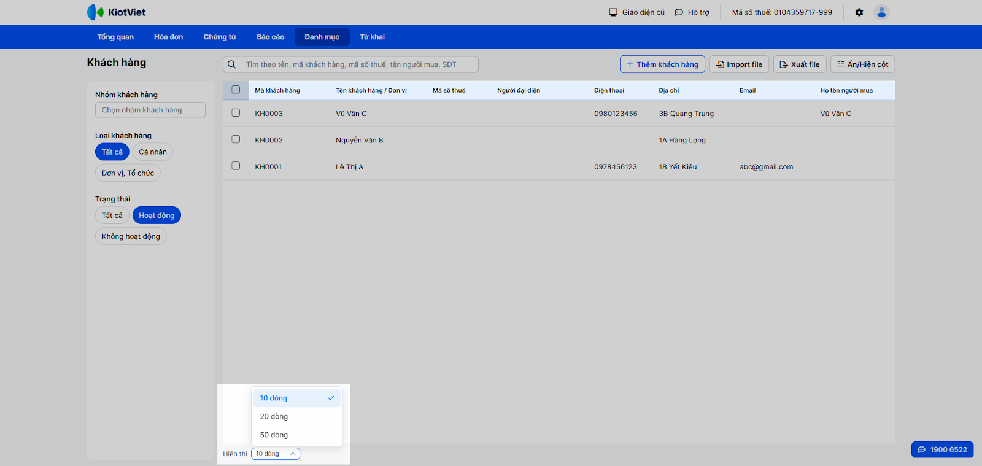The width and height of the screenshot is (982, 466).
Task: Switch to Giao diện cũ
Action: click(x=636, y=12)
